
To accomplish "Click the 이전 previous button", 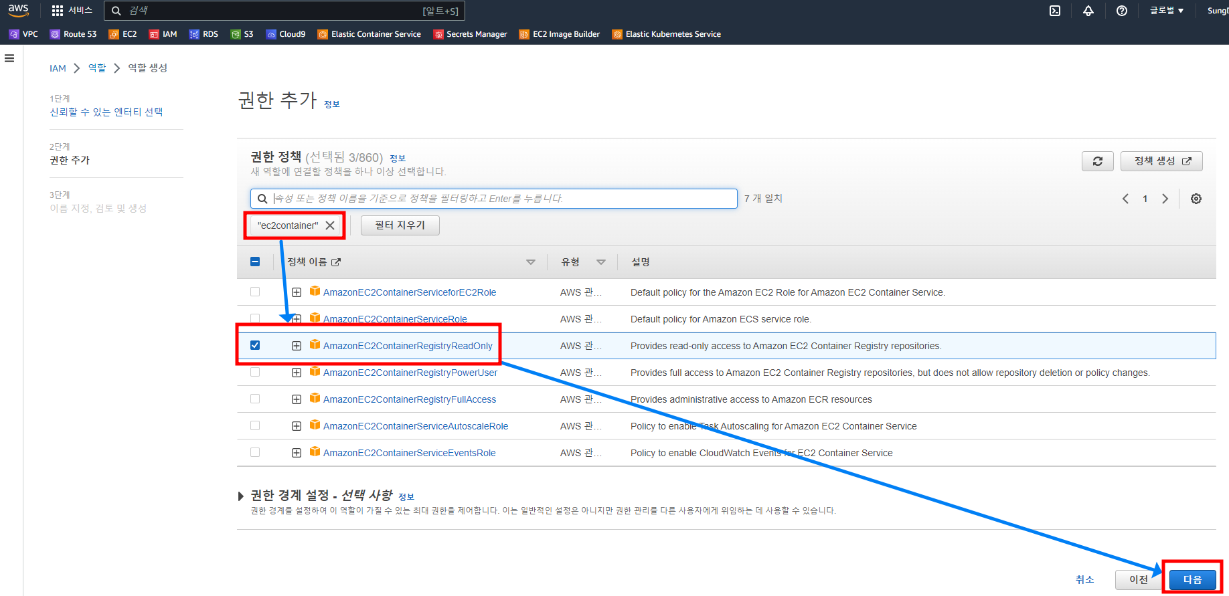I will 1139,580.
